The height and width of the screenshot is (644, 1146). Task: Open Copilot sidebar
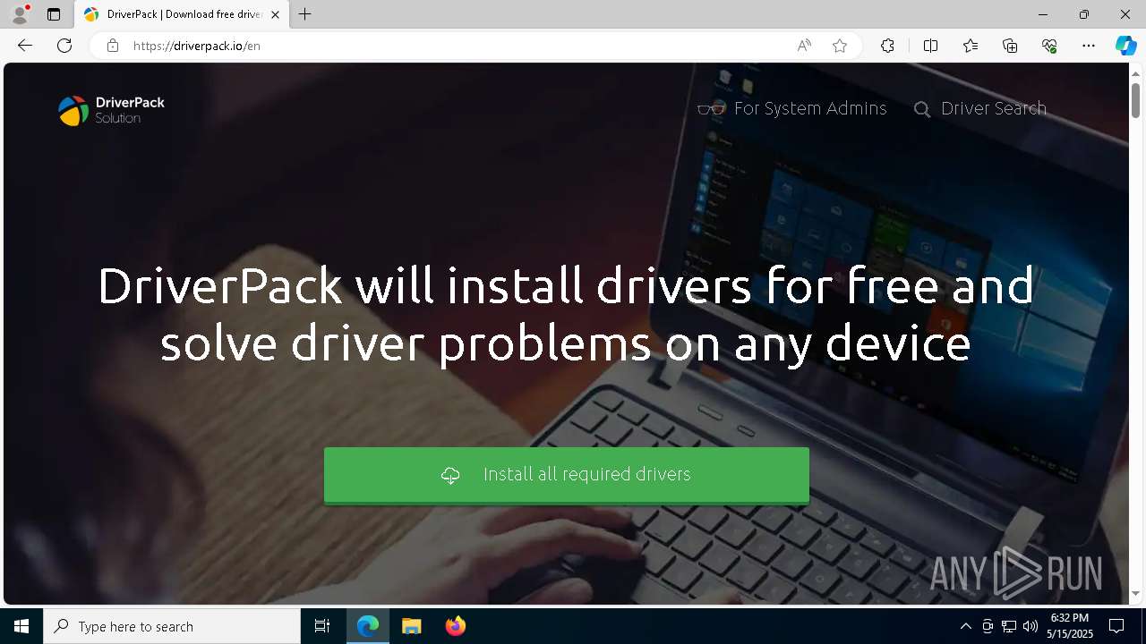pos(1125,46)
